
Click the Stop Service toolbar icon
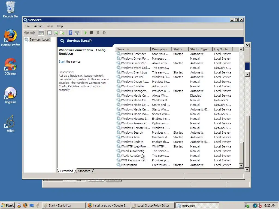92,33
